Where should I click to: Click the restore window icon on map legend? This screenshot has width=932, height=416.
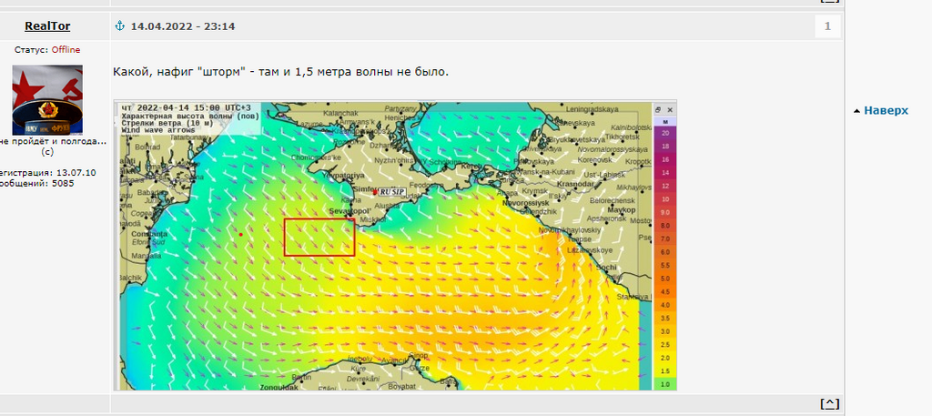659,110
